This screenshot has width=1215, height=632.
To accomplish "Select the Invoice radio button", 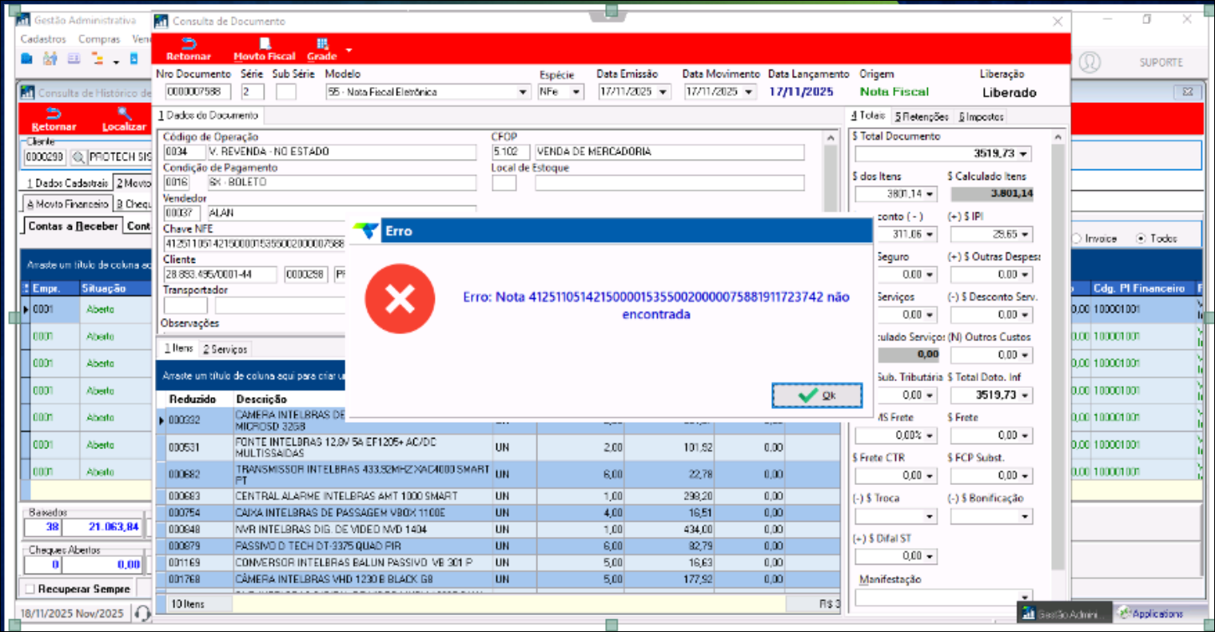I will point(1076,239).
